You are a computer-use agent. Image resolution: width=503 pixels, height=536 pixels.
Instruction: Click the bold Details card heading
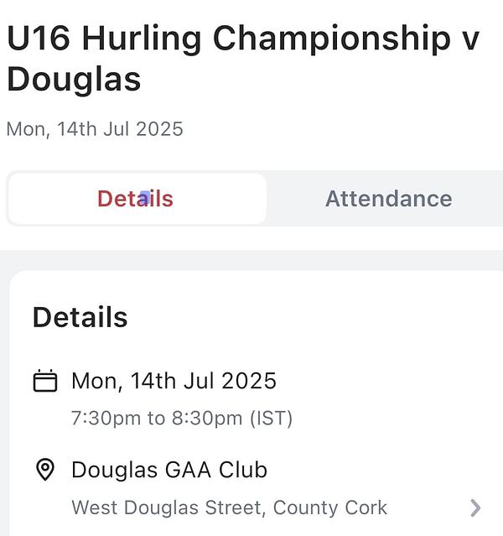coord(80,317)
